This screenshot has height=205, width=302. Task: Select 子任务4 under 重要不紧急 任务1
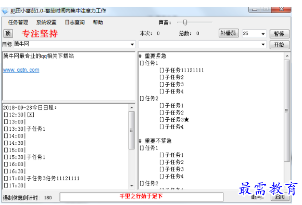coord(172,176)
